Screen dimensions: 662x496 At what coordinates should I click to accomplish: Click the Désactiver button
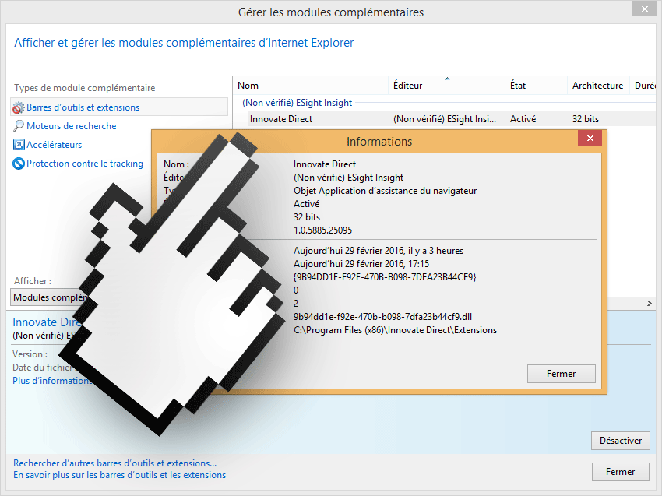coord(620,441)
